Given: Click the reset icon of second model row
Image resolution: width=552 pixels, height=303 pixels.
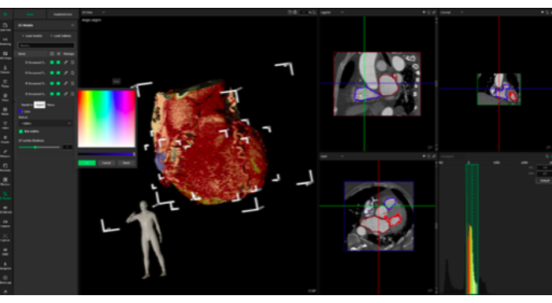Looking at the screenshot, I should (72, 73).
